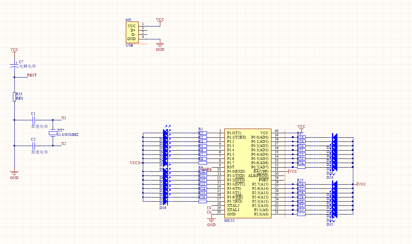Click the electrolytic capacitor C? symbol

point(14,65)
